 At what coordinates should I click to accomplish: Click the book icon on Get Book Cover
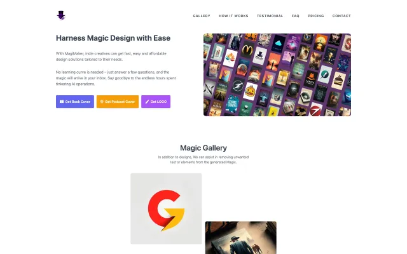click(62, 102)
